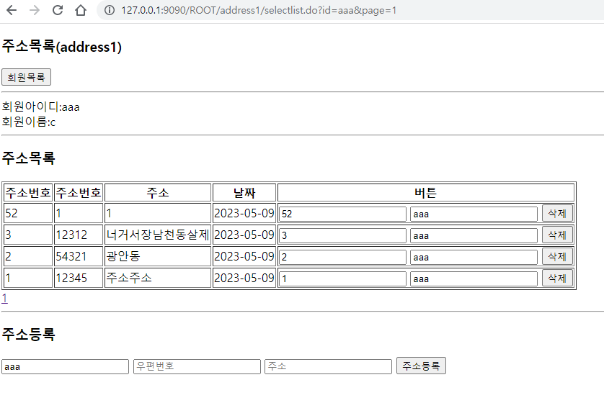Click the 날짜 column header

tap(244, 193)
